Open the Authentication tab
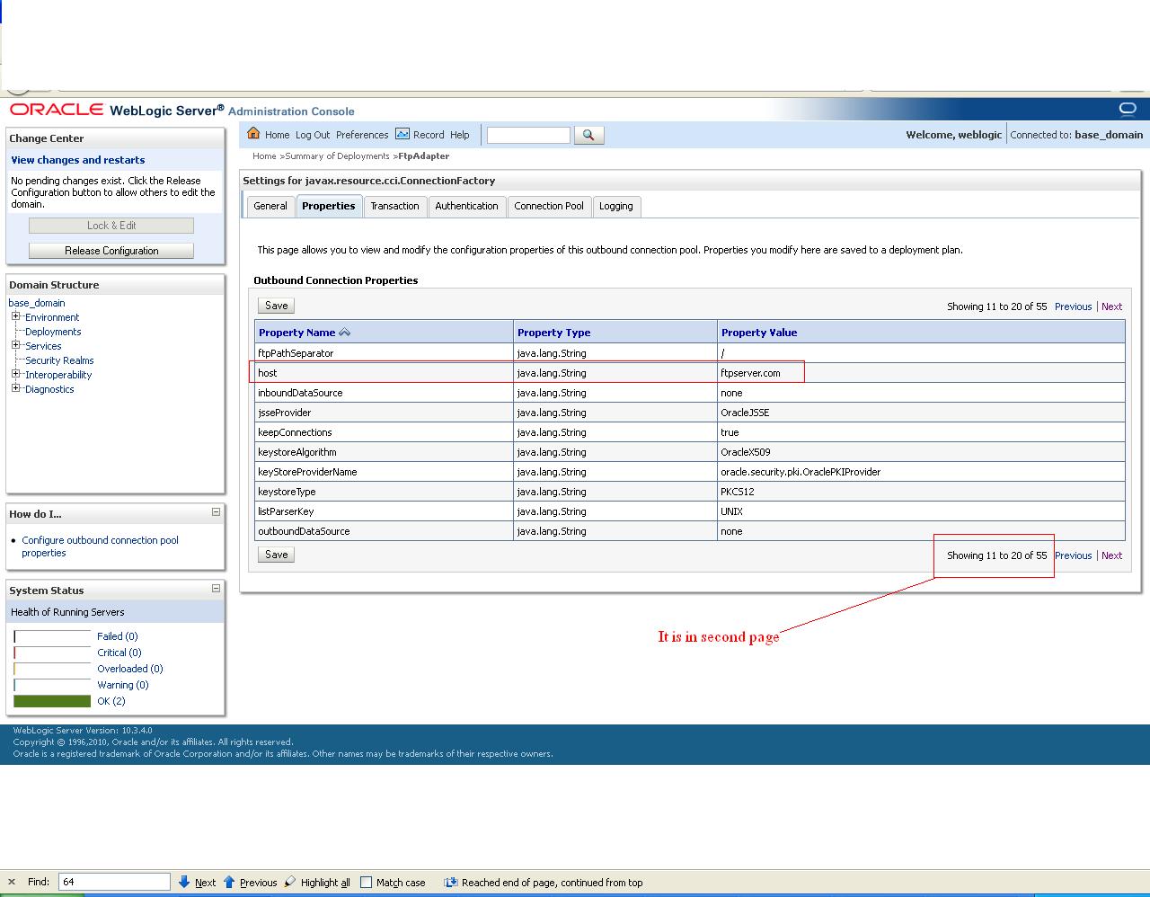 tap(466, 206)
